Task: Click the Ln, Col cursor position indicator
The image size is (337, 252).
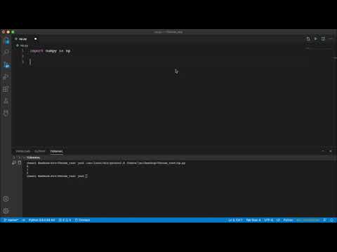Action: [x=235, y=220]
